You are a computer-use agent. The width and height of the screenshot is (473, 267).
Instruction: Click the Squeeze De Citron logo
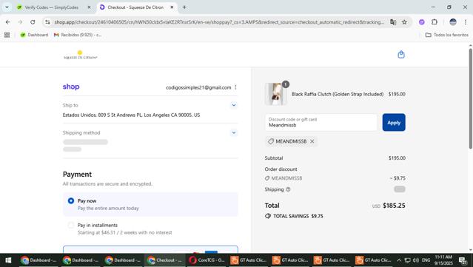[x=80, y=55]
